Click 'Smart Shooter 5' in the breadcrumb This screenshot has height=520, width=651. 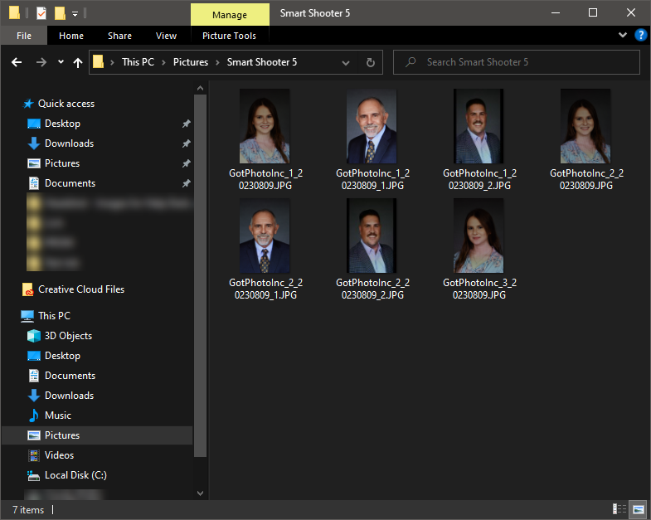point(261,62)
